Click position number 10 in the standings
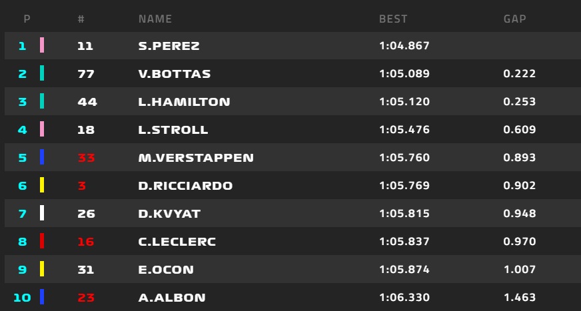 point(22,297)
